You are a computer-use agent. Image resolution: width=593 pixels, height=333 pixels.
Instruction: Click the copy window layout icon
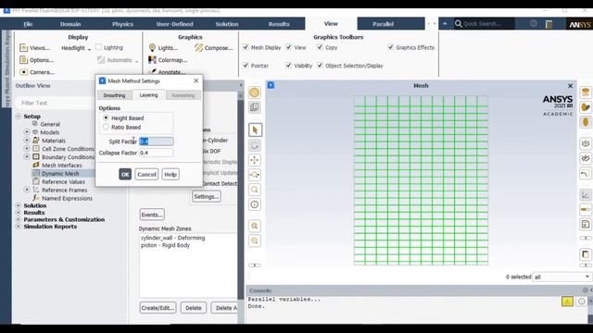click(255, 107)
